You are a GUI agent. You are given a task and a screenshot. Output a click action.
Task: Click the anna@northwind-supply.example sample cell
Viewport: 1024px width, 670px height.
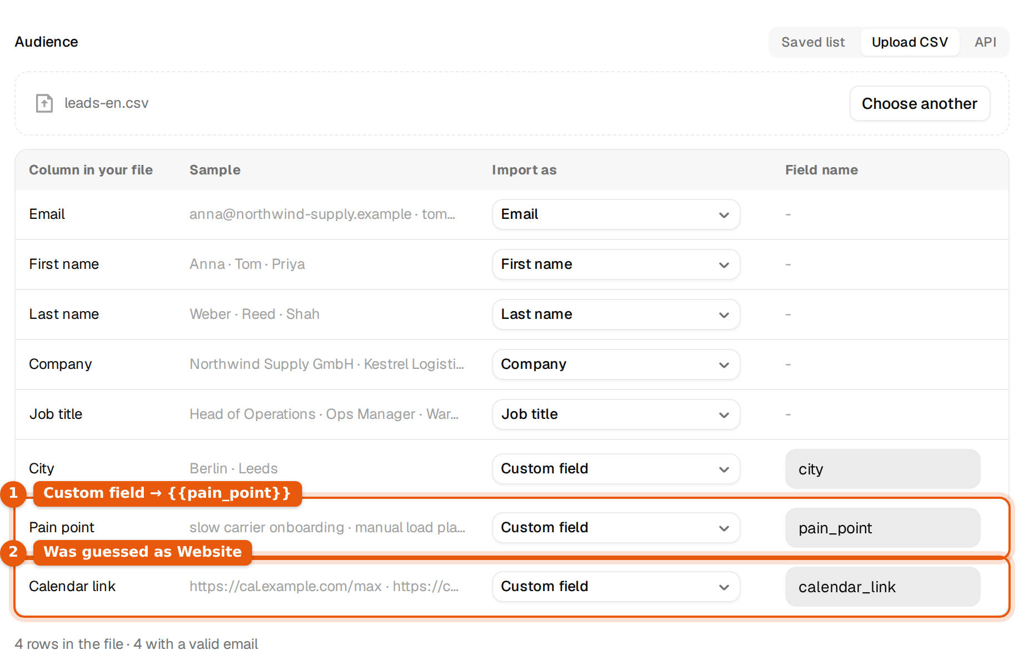point(322,214)
